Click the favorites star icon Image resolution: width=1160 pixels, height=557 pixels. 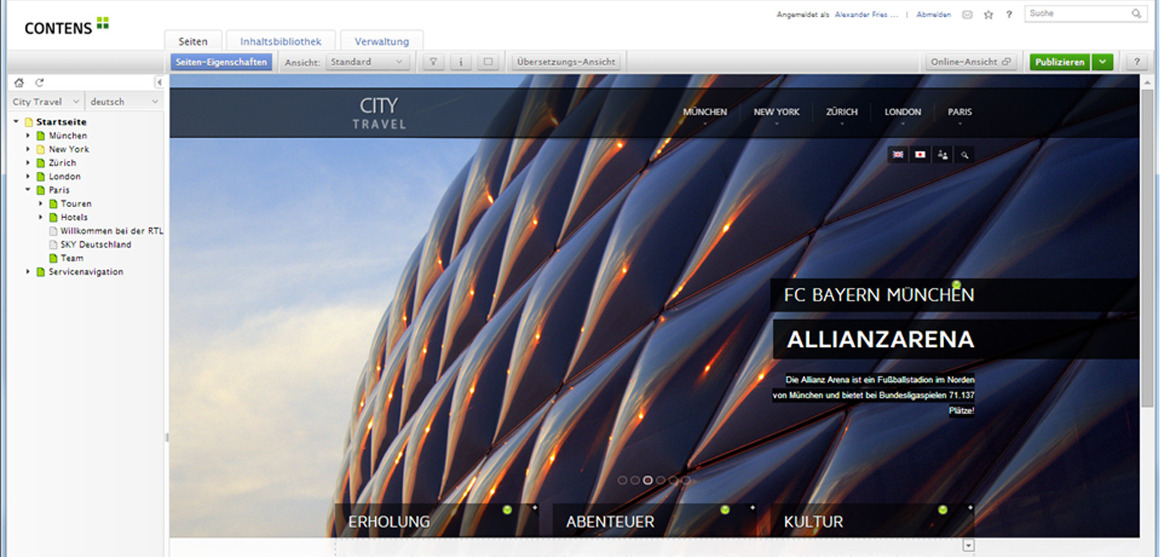[988, 14]
